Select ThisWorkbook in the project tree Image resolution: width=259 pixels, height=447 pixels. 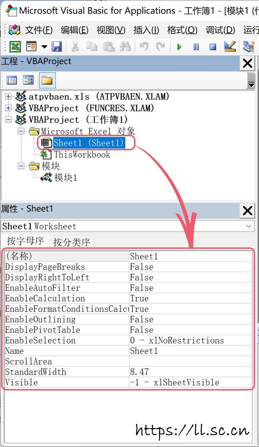pos(82,155)
